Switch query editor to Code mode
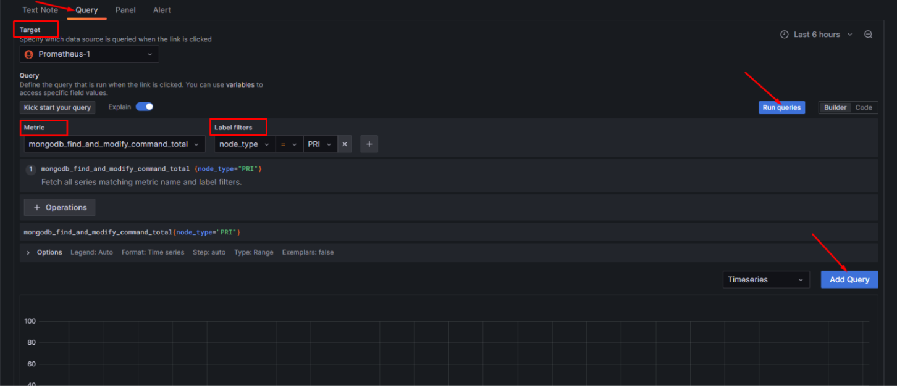 (864, 107)
